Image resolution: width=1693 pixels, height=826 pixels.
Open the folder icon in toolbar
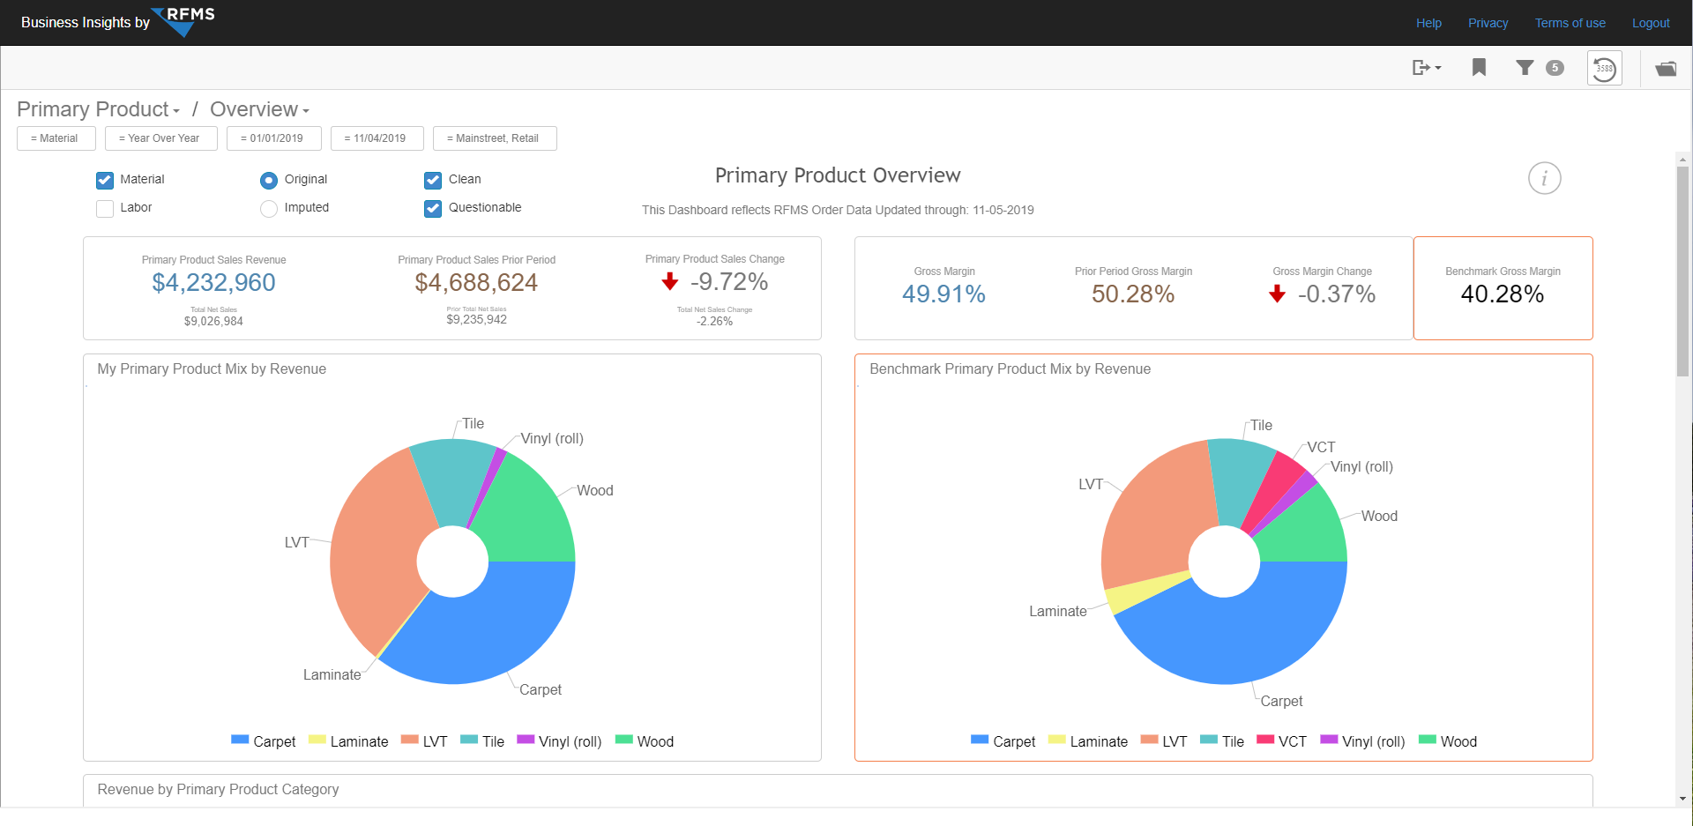pyautogui.click(x=1666, y=69)
